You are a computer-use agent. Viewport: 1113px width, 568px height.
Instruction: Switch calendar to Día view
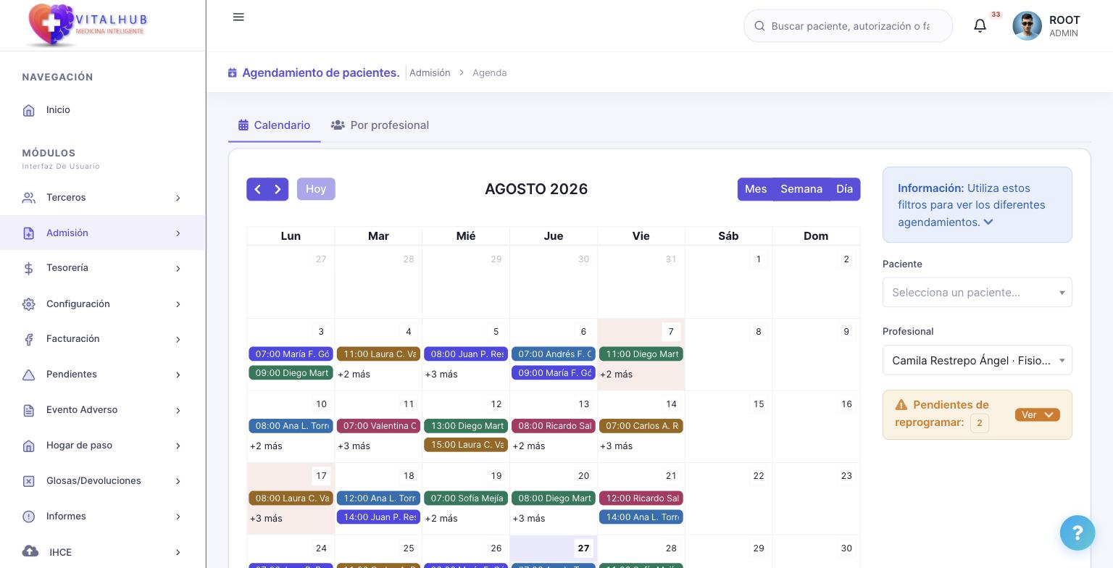pyautogui.click(x=845, y=189)
